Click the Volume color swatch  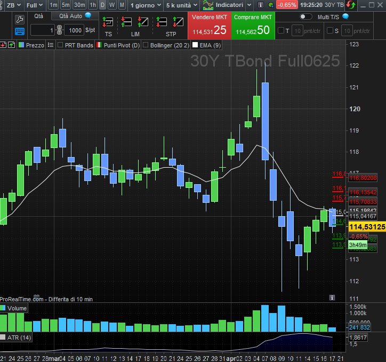[x=4, y=308]
